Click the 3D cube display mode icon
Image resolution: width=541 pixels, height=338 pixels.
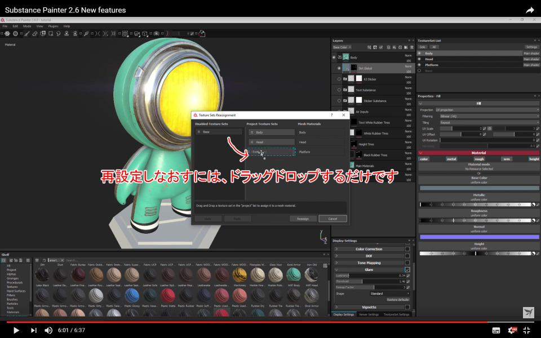tap(145, 33)
